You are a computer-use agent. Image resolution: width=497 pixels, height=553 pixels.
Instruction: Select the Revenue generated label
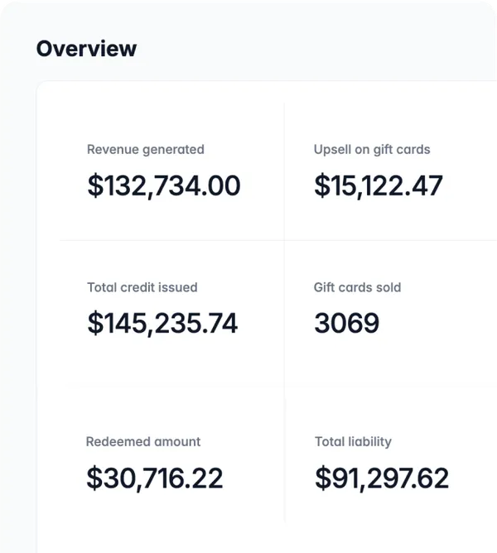pyautogui.click(x=146, y=150)
